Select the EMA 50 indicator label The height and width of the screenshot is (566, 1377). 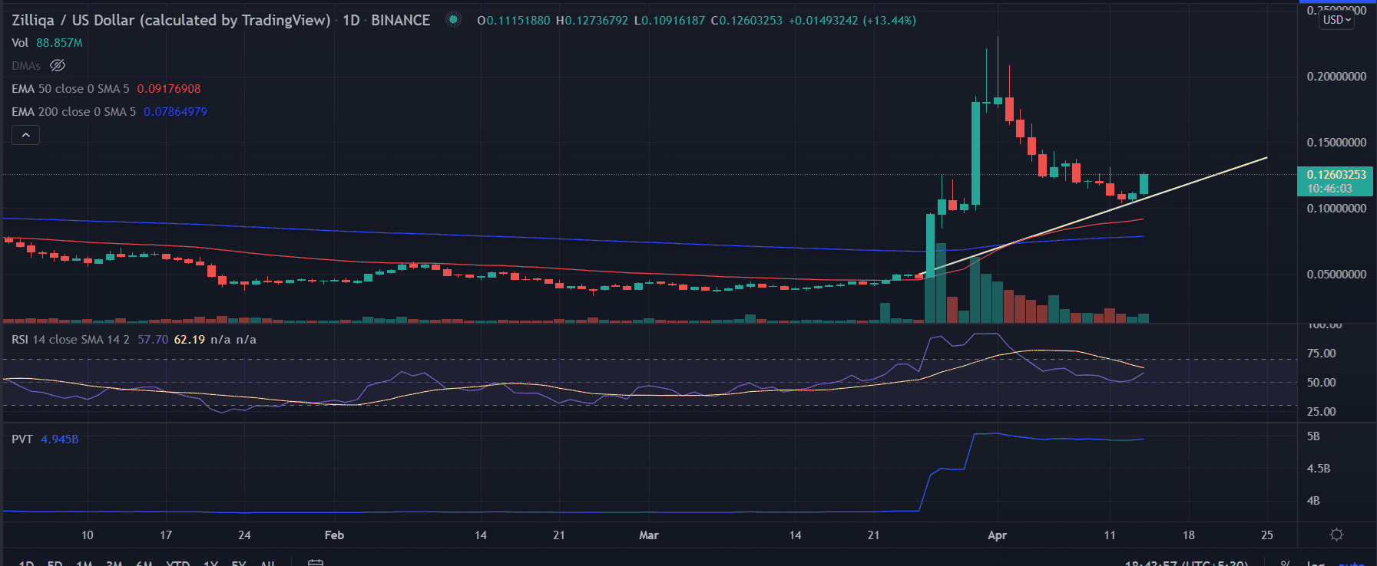pyautogui.click(x=70, y=89)
